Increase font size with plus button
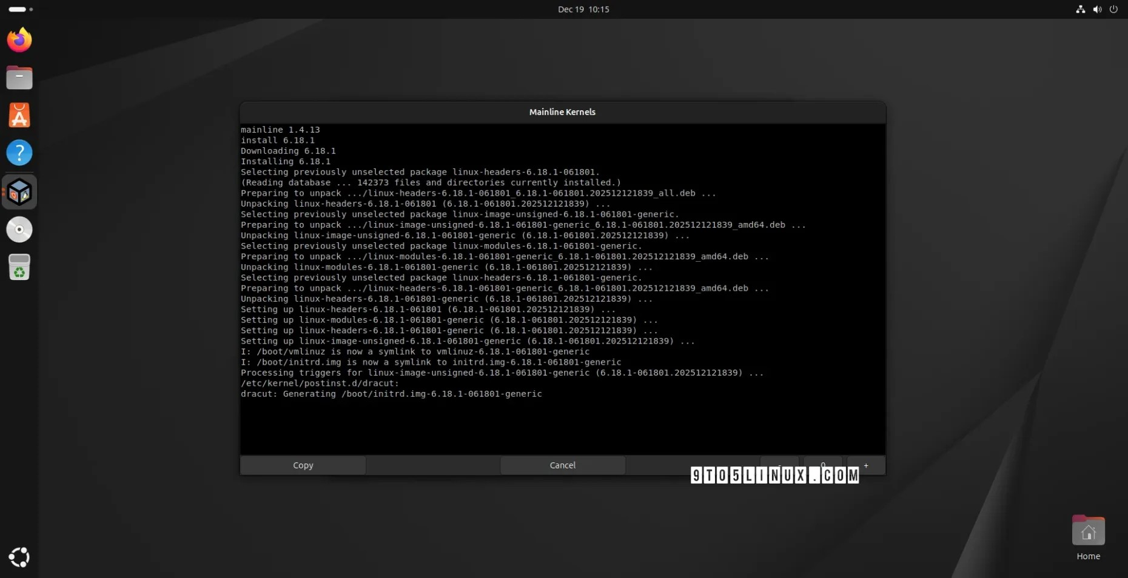This screenshot has width=1128, height=578. pyautogui.click(x=866, y=465)
